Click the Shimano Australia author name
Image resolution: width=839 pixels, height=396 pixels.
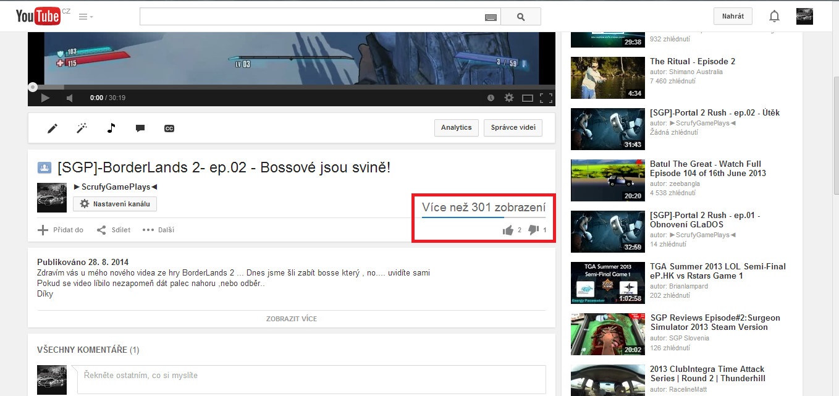click(x=696, y=72)
